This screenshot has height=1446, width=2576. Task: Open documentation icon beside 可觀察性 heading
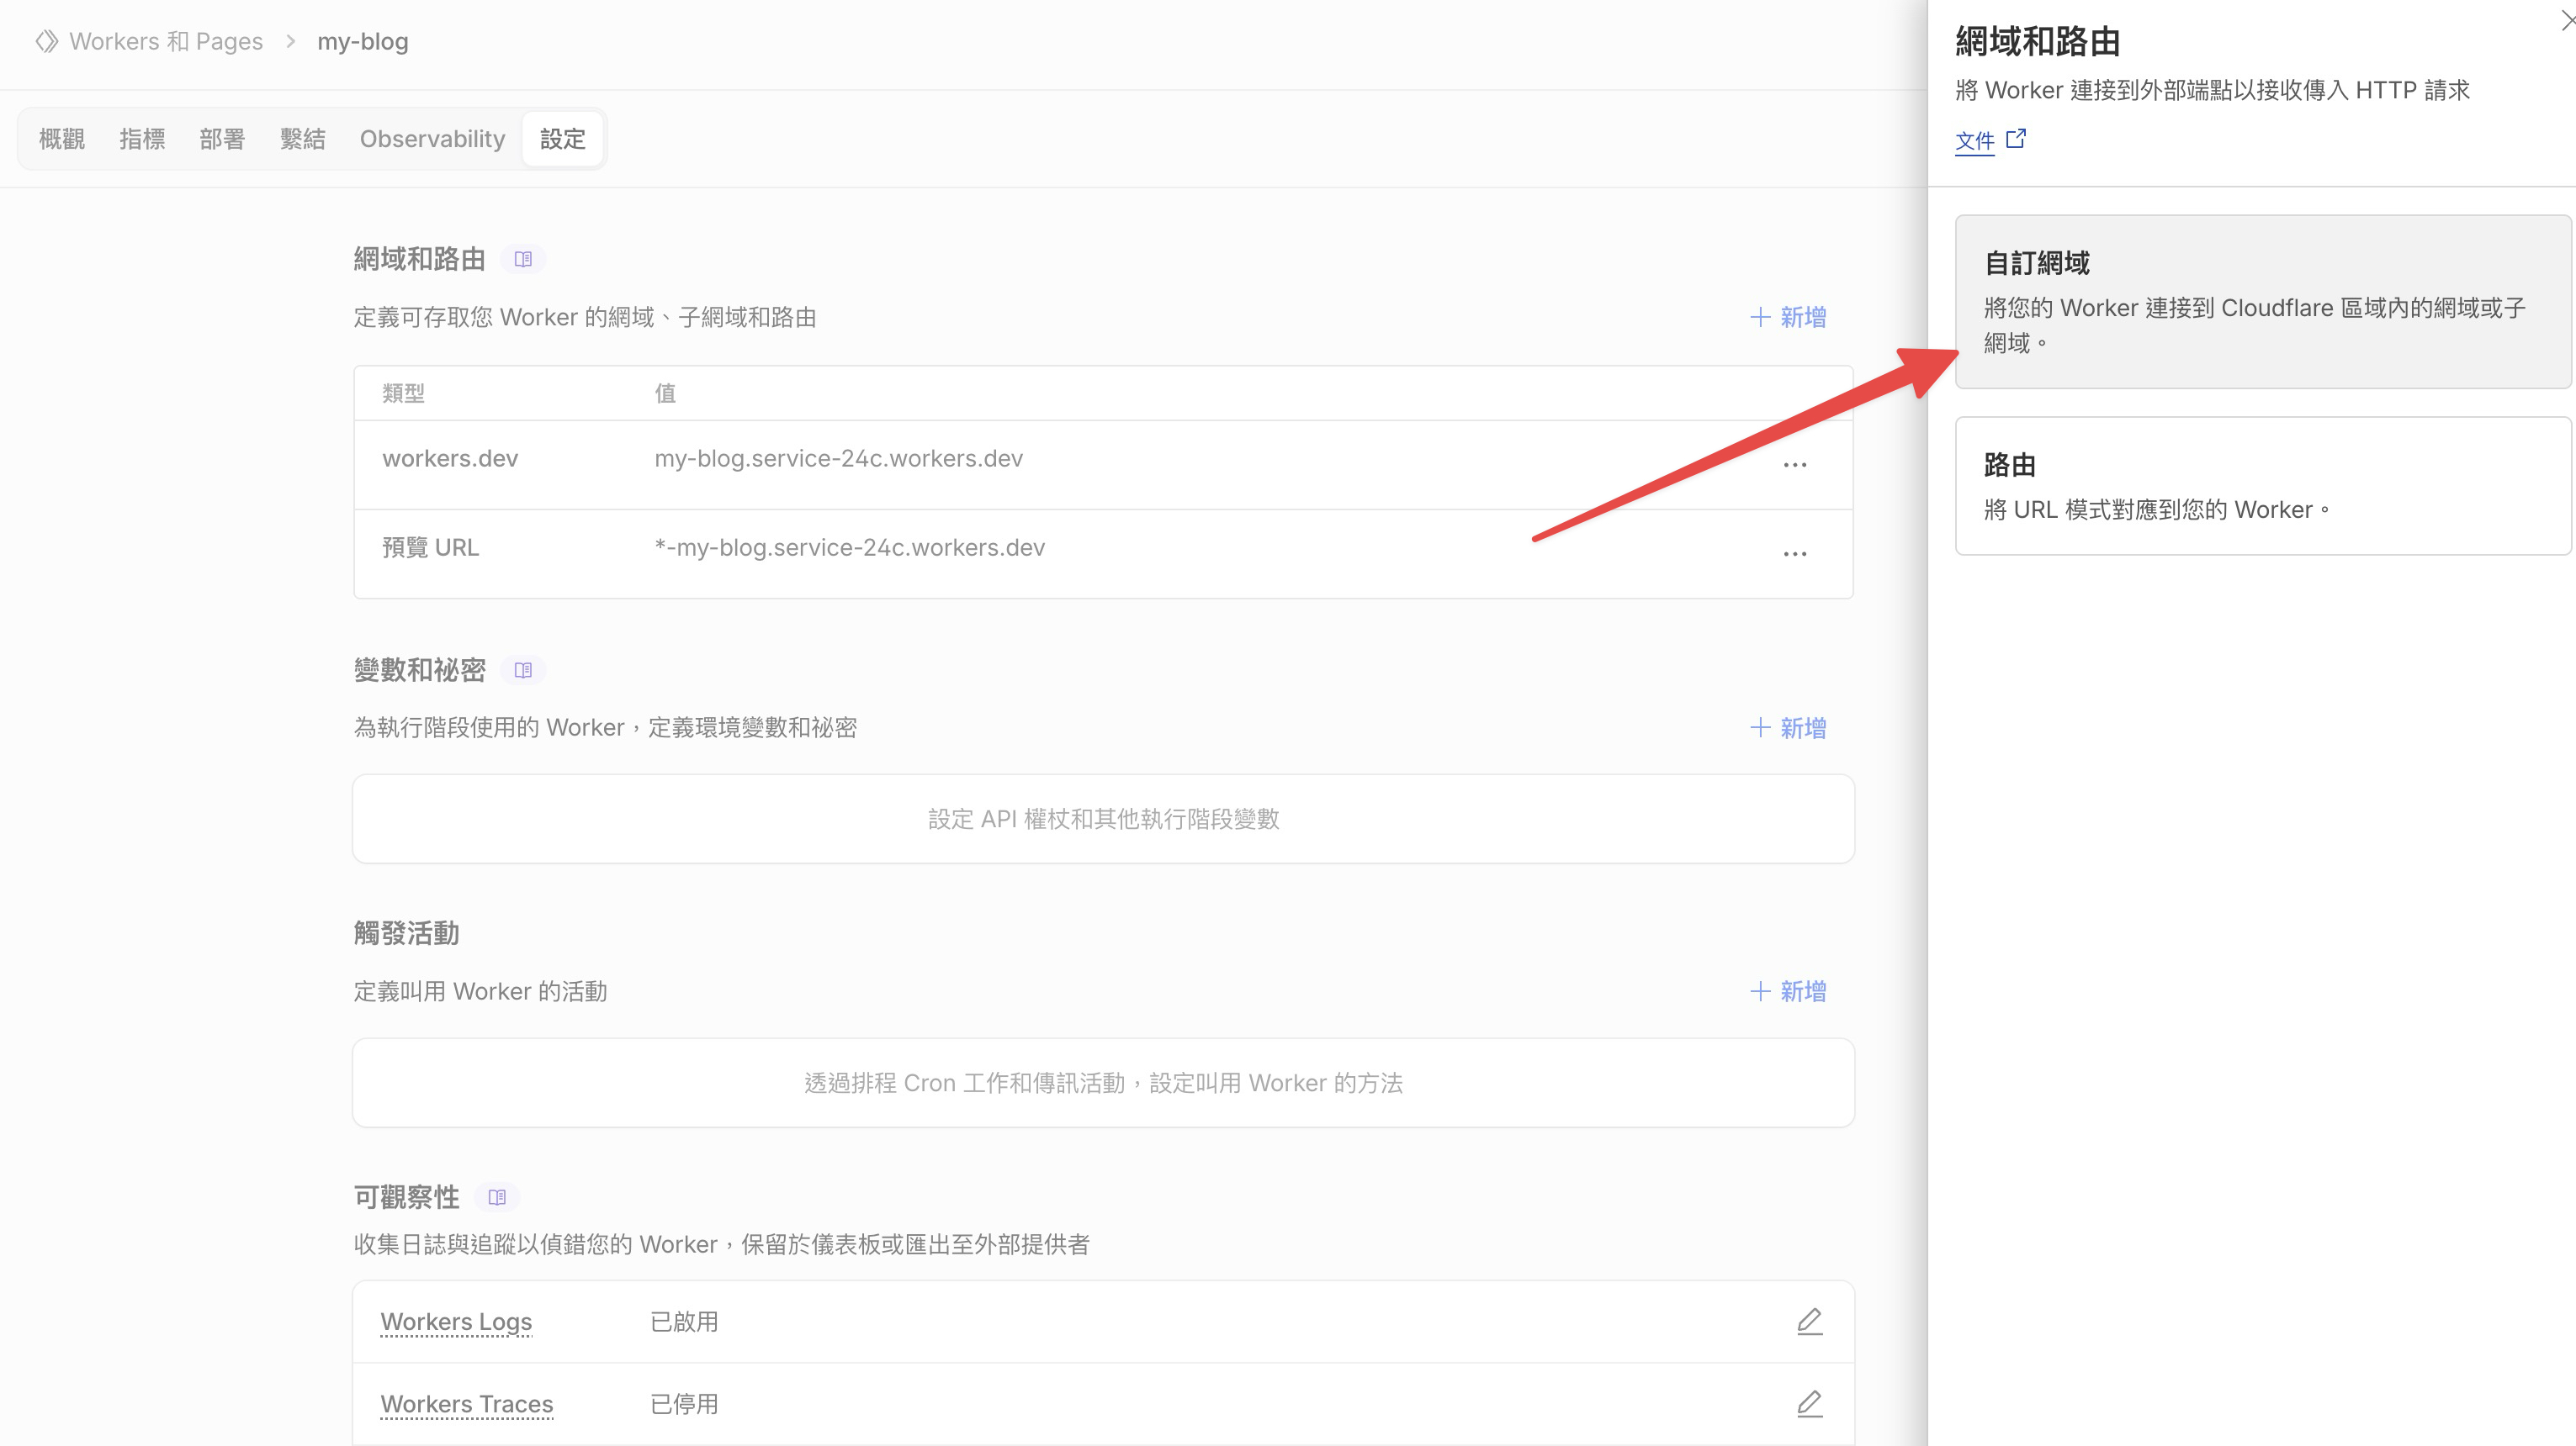click(x=497, y=1197)
